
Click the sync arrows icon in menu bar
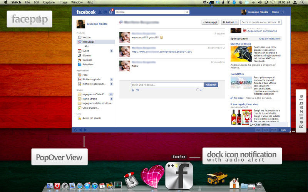(266, 2)
